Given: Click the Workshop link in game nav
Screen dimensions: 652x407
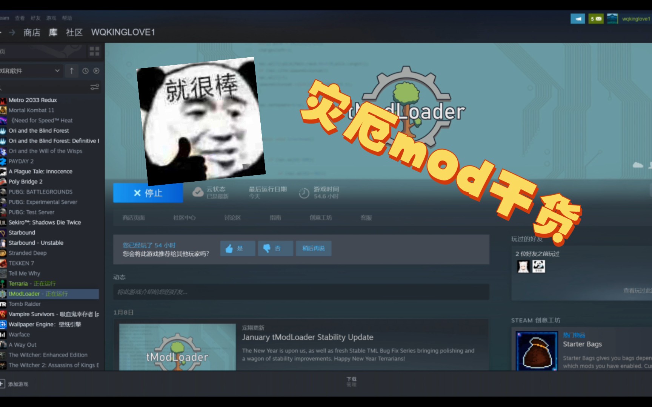Looking at the screenshot, I should pyautogui.click(x=321, y=218).
